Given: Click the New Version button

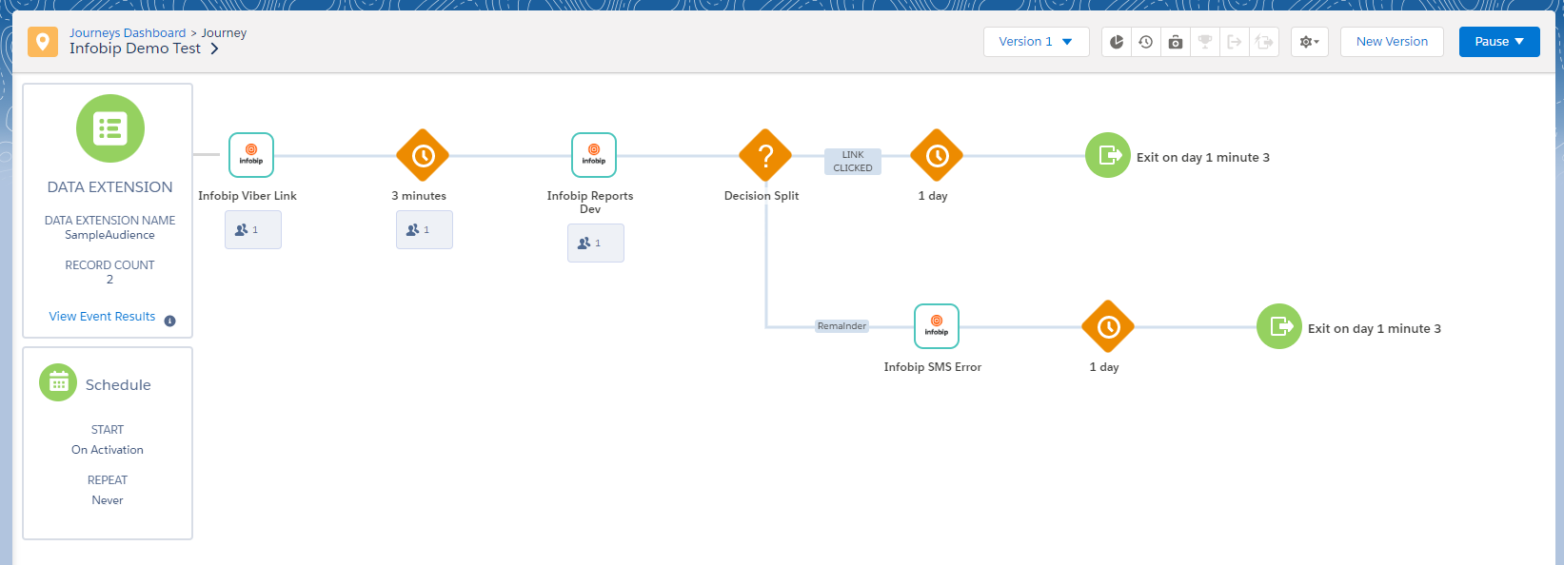Looking at the screenshot, I should pos(1392,42).
